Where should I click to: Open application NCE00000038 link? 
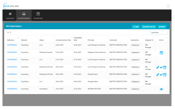(12, 67)
